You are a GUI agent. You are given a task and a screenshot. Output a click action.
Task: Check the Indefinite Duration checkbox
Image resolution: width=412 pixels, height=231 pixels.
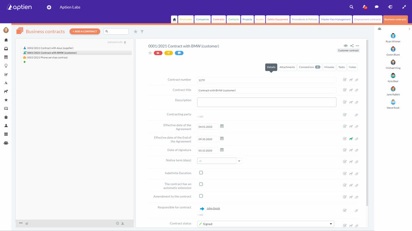(201, 172)
